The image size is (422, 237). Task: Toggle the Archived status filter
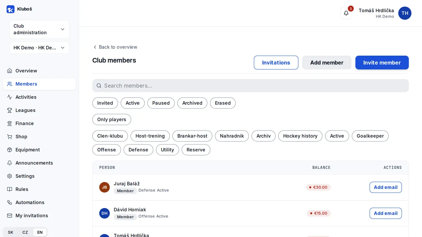coord(192,103)
